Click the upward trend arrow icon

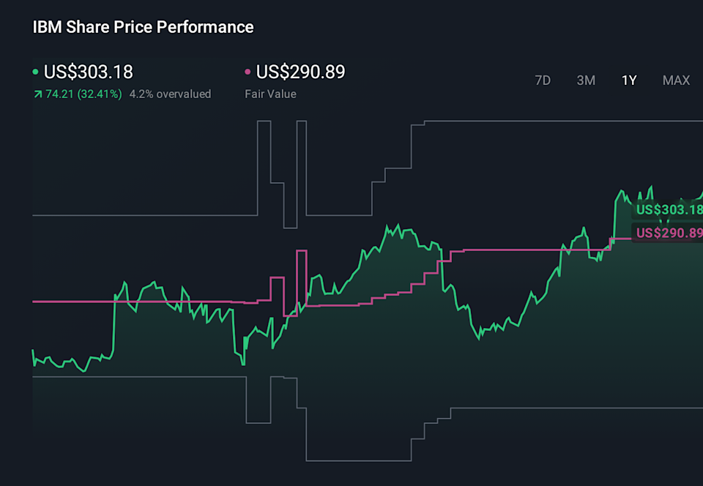point(37,94)
